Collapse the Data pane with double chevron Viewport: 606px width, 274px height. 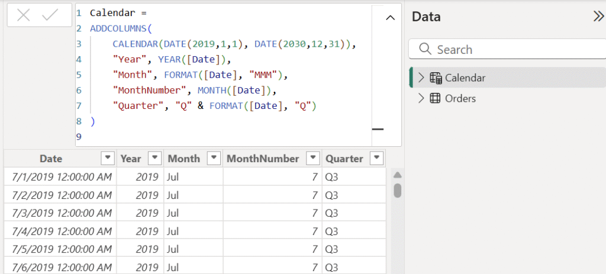click(598, 17)
